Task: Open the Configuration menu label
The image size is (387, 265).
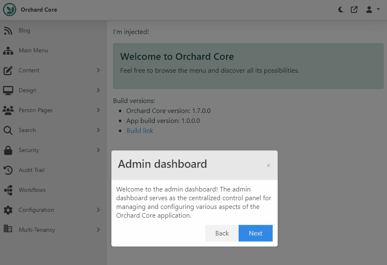Action: 36,210
